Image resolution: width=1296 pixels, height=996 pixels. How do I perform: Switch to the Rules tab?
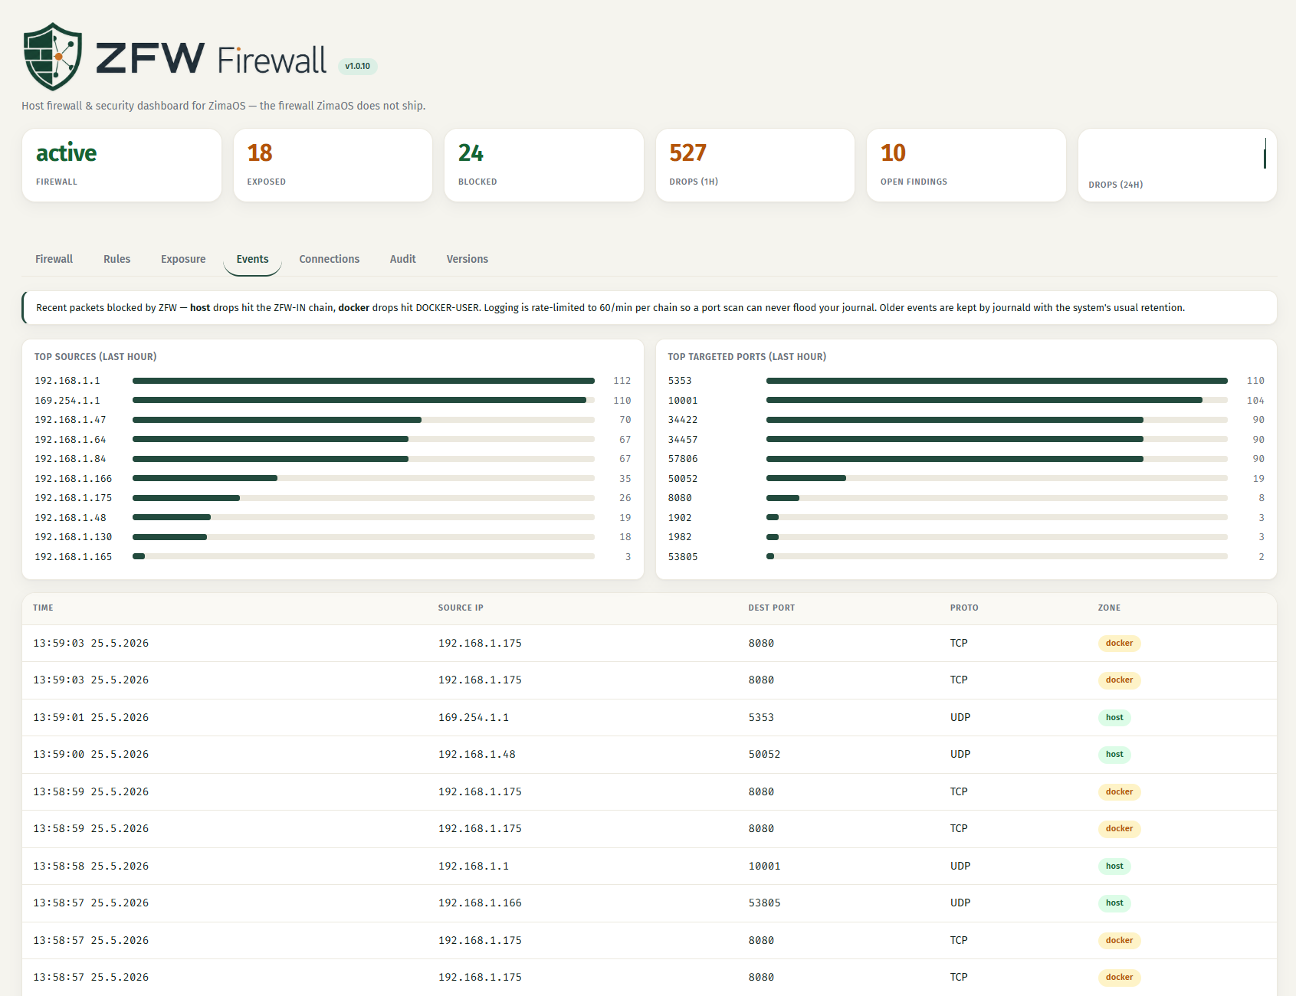[116, 259]
